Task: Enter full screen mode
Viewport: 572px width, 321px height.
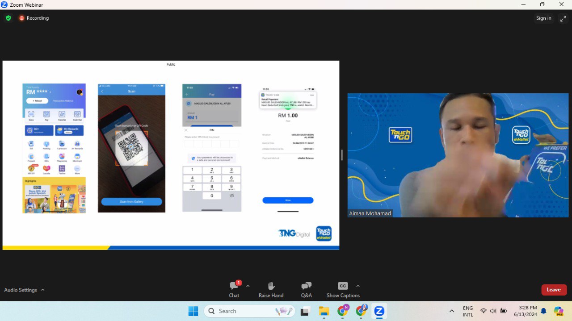Action: coord(563,18)
